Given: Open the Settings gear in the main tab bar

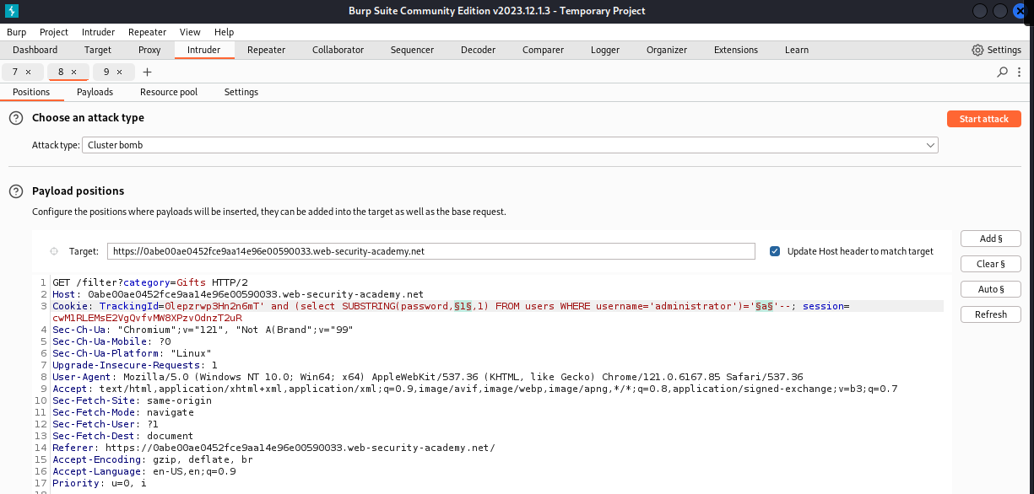Looking at the screenshot, I should click(997, 50).
